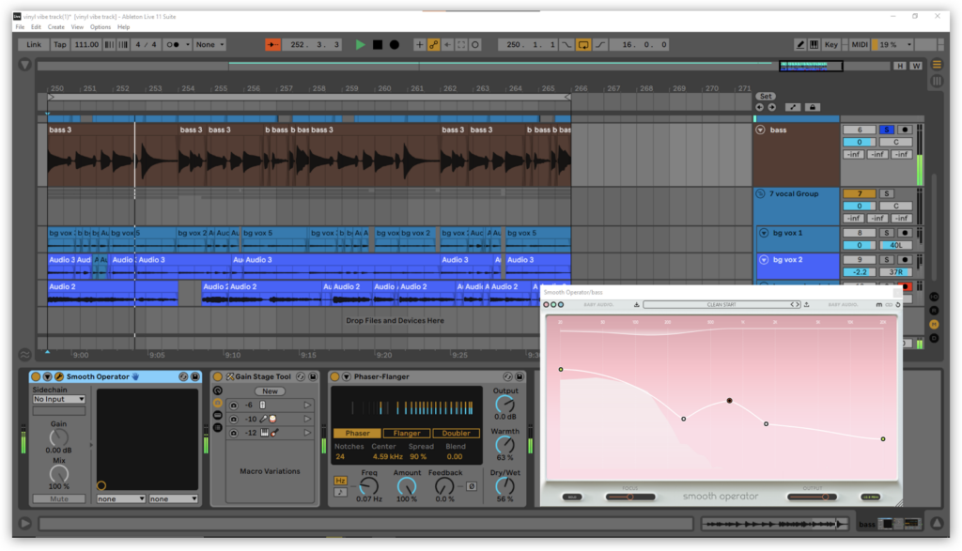Save the Gain Stage Tool preset
This screenshot has width=962, height=551.
tap(313, 377)
